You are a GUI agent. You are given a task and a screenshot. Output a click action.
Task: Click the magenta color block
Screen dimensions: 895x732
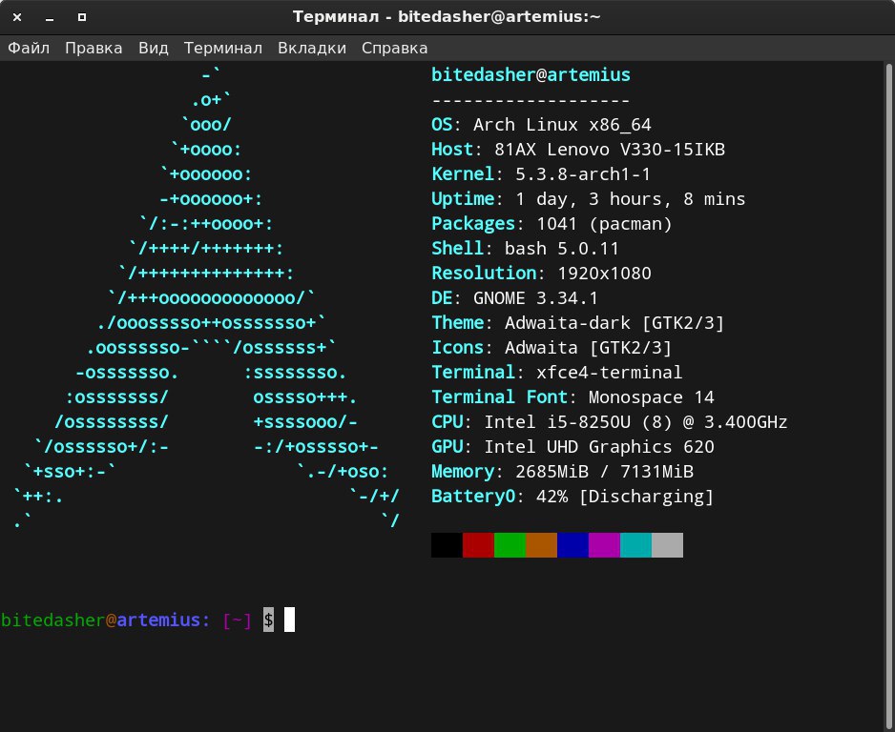(x=604, y=545)
